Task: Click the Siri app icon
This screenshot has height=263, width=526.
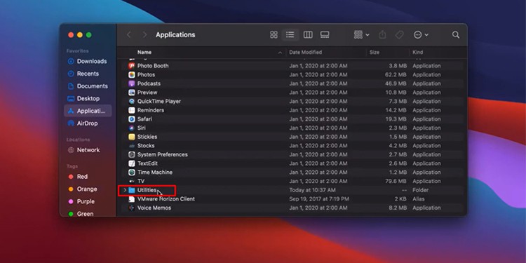Action: click(x=132, y=128)
